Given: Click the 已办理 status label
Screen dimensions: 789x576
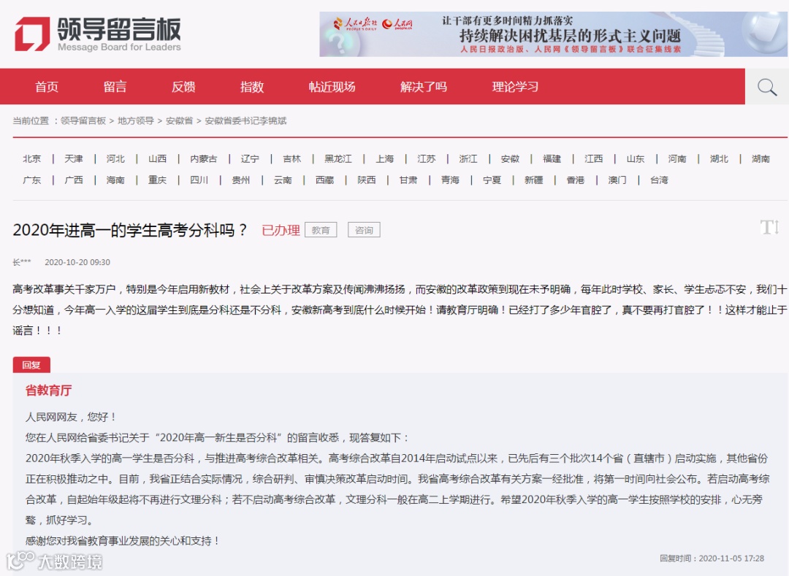Looking at the screenshot, I should click(281, 230).
